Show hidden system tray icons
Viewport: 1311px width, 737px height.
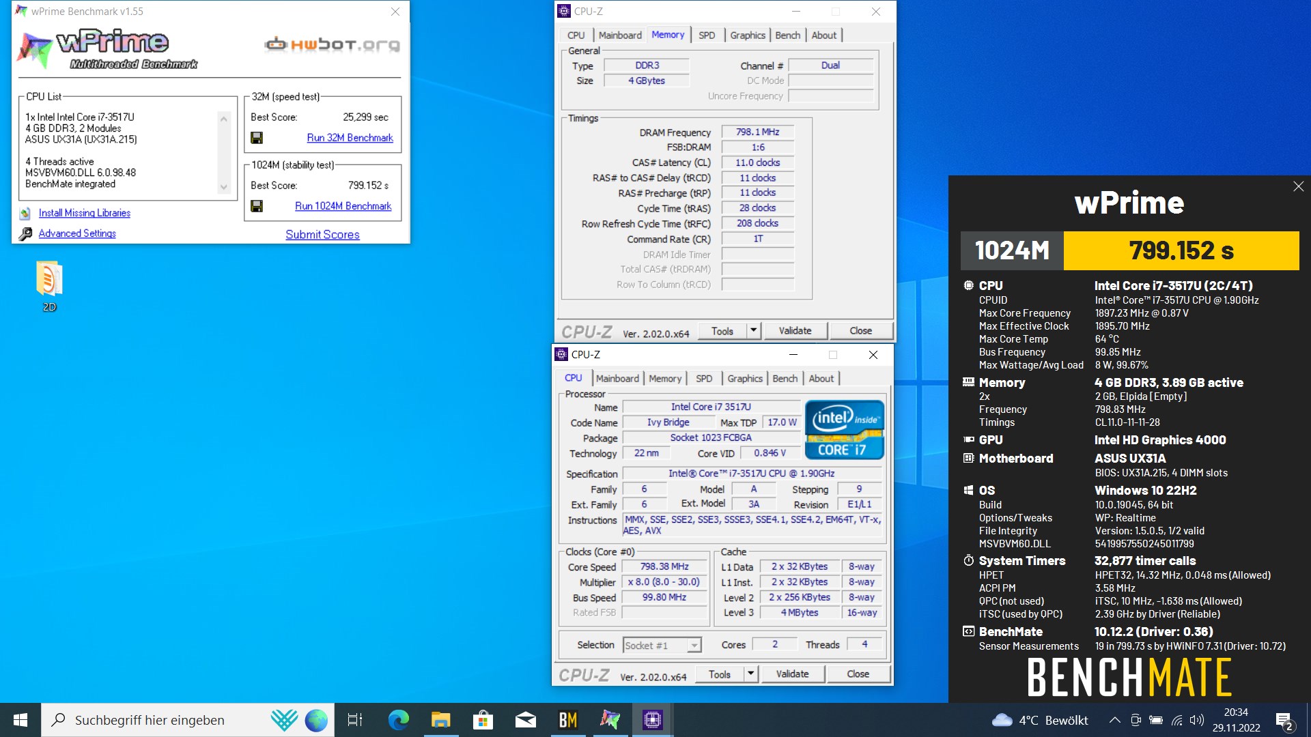(x=1114, y=720)
